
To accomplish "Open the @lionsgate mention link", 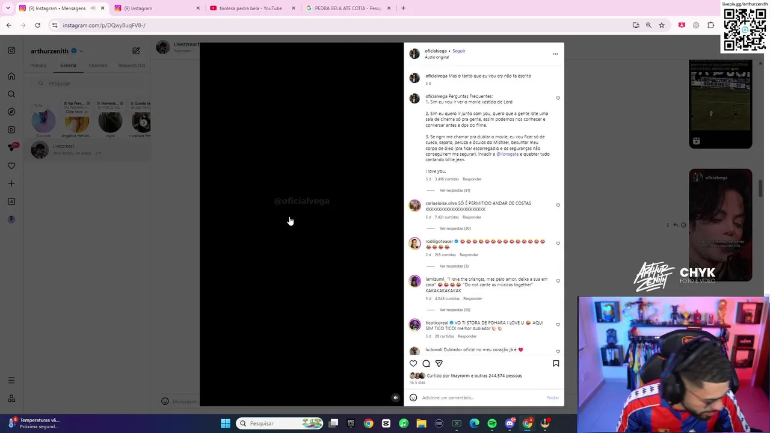I will click(508, 154).
